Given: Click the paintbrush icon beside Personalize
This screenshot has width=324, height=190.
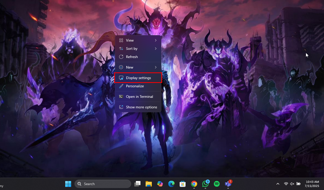Looking at the screenshot, I should point(121,86).
